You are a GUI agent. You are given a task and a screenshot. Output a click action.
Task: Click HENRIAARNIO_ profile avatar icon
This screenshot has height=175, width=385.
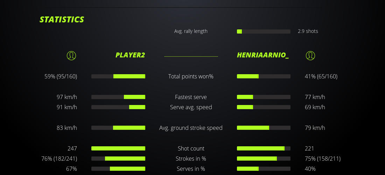310,55
